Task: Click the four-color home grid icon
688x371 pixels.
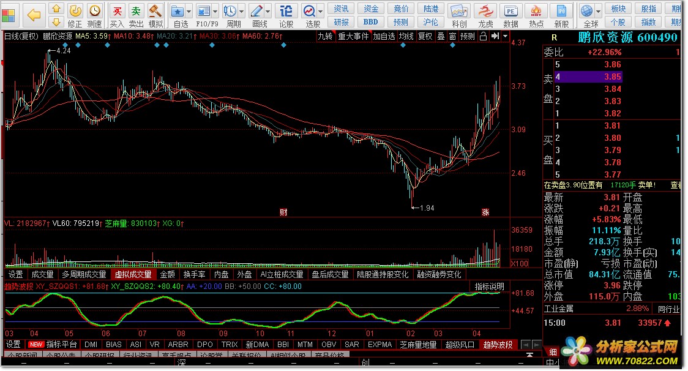Action: pyautogui.click(x=9, y=15)
